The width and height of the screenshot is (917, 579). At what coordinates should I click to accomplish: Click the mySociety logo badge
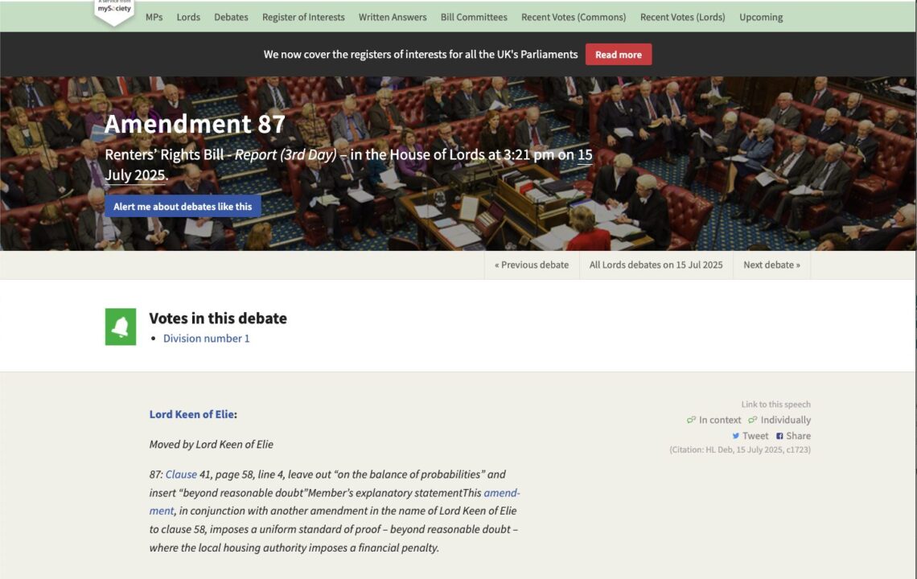tap(114, 10)
